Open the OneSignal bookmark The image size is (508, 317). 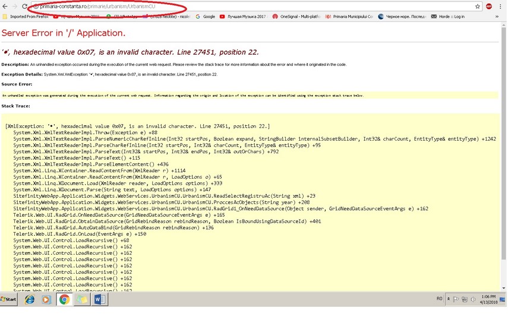[298, 17]
